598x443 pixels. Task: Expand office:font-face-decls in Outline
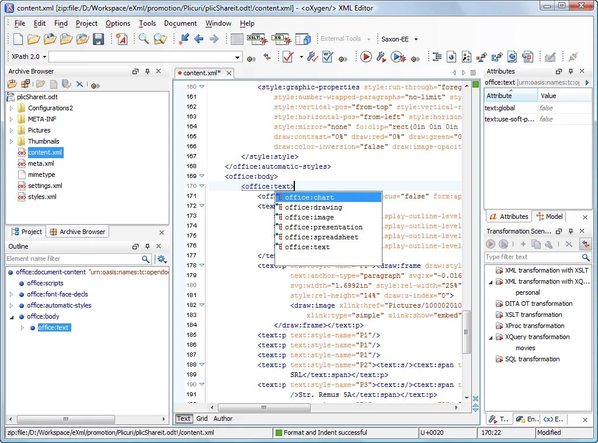[11, 294]
